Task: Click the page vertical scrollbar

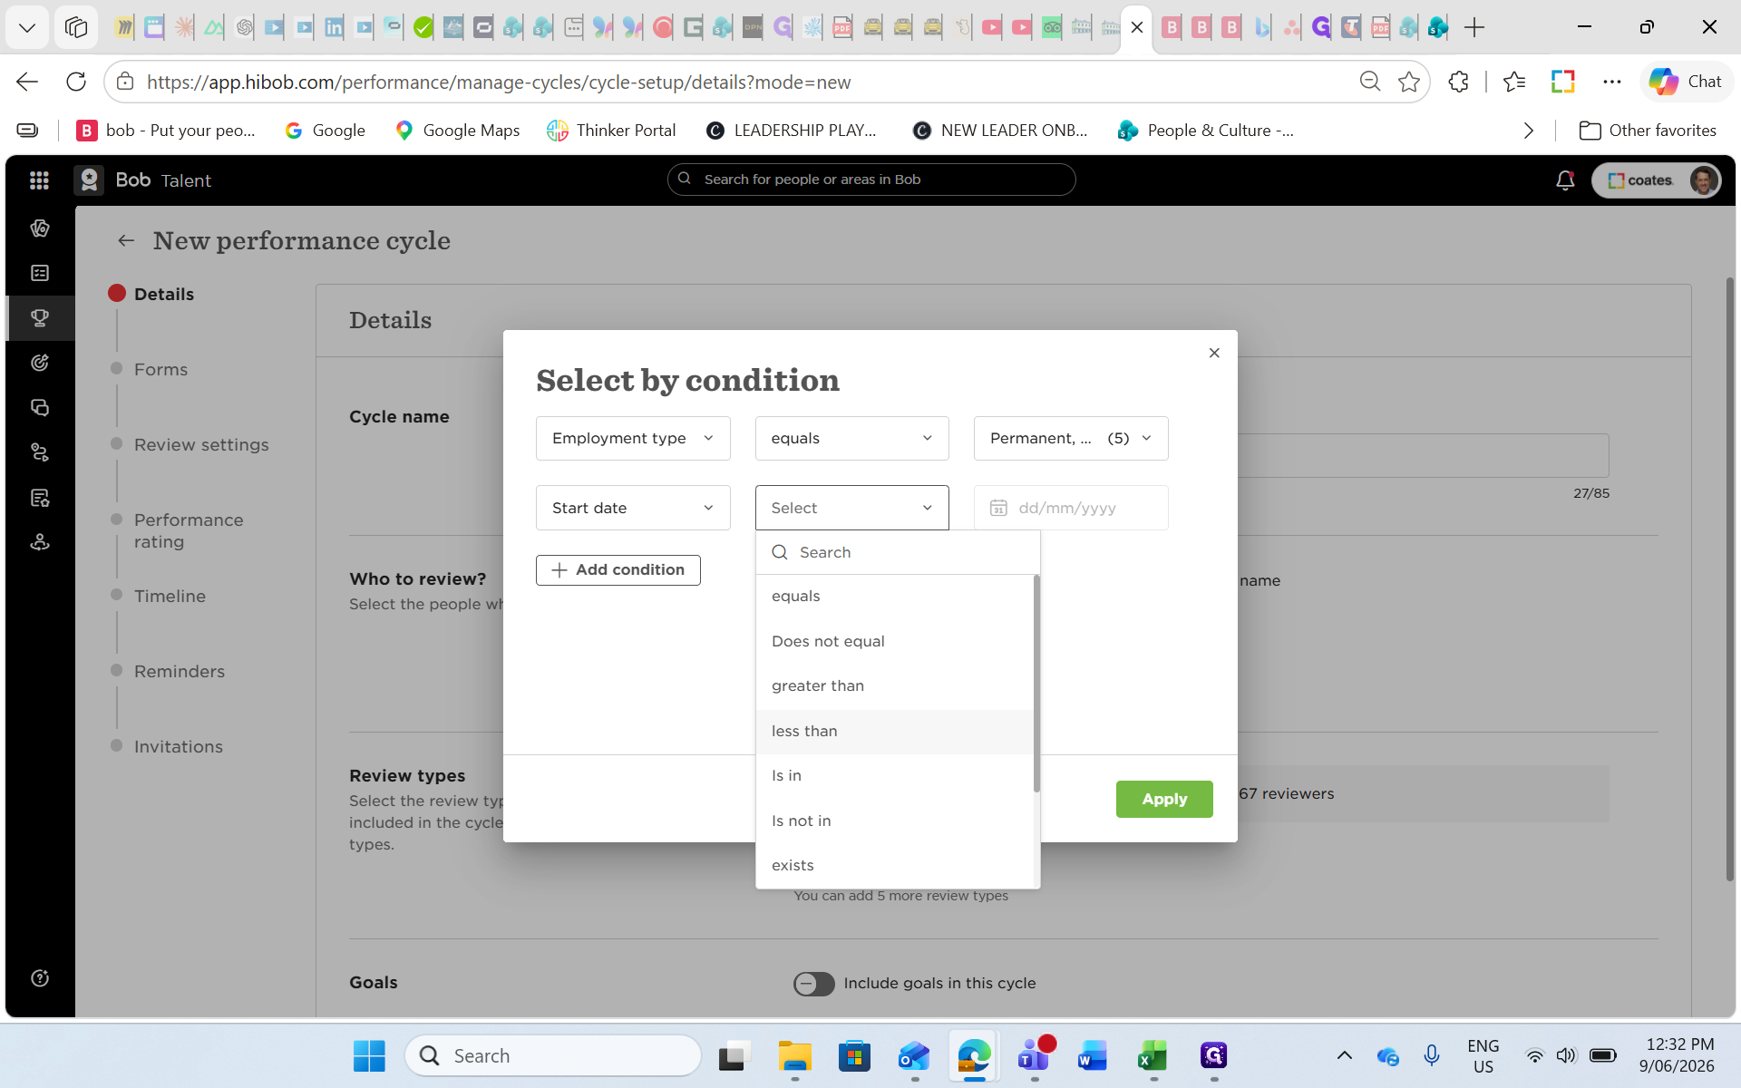Action: tap(1729, 580)
